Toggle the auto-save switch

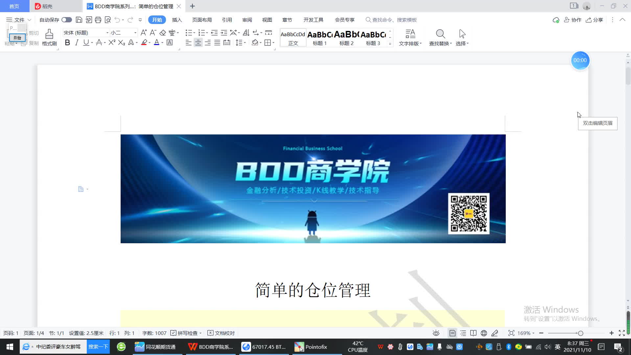tap(67, 20)
